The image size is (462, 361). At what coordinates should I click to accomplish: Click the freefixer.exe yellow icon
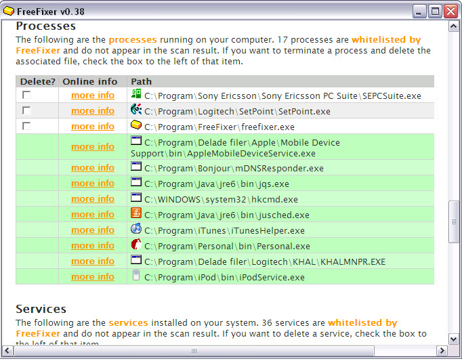coord(136,126)
